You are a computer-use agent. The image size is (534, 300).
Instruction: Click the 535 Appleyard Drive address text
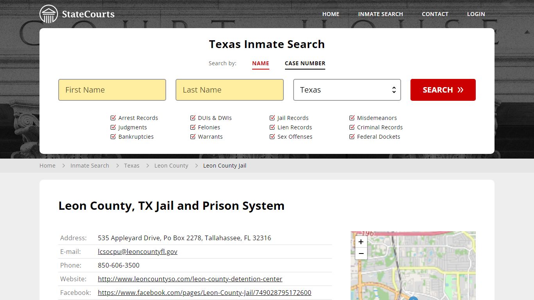[185, 238]
